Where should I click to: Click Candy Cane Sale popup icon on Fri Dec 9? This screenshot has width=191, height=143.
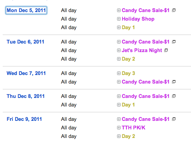tap(173, 119)
